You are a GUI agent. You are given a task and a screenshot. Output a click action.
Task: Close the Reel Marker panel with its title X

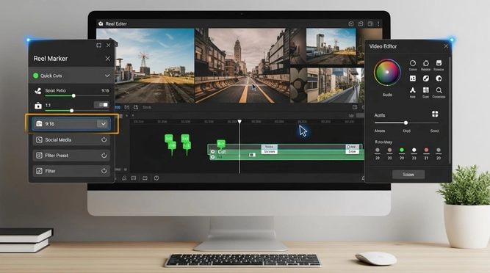[107, 59]
